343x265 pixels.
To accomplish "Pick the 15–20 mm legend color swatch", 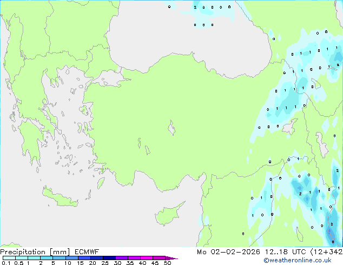I will click(84, 258).
